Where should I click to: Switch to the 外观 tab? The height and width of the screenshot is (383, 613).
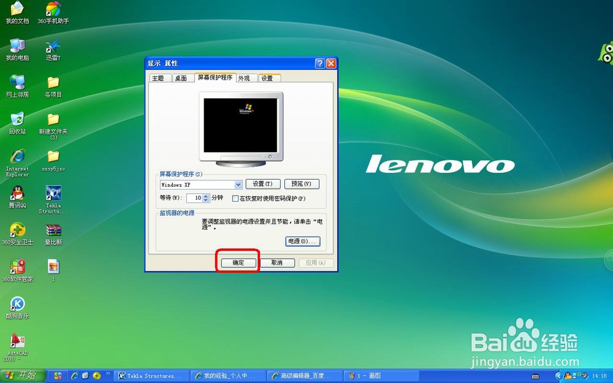pyautogui.click(x=246, y=78)
